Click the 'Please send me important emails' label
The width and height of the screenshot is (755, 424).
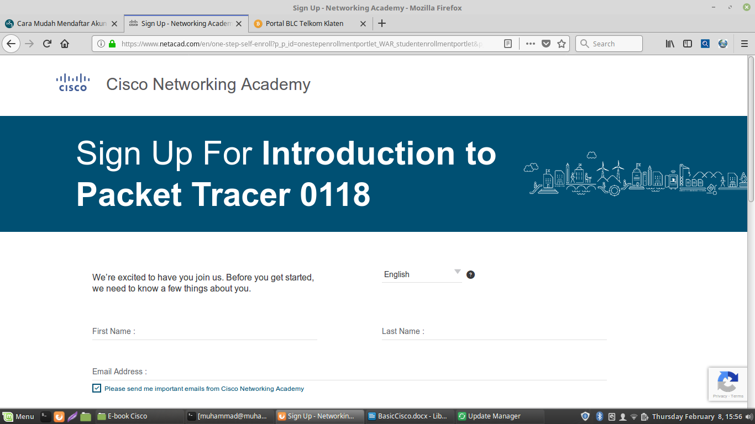click(204, 389)
